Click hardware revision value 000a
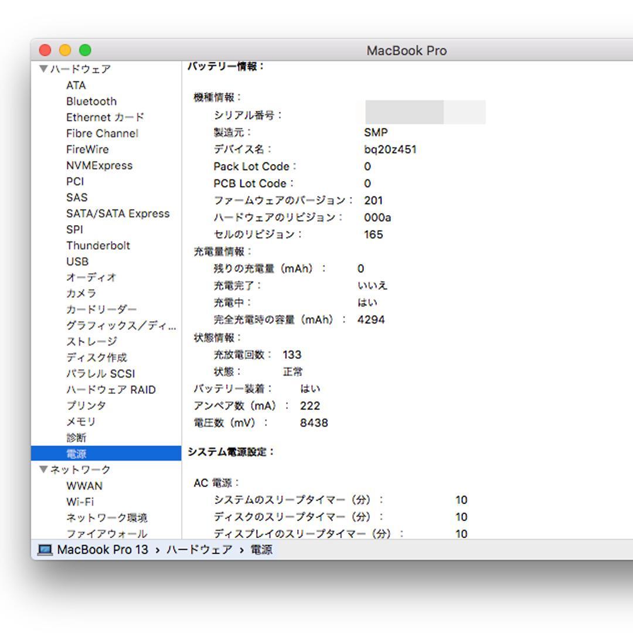 pos(377,217)
